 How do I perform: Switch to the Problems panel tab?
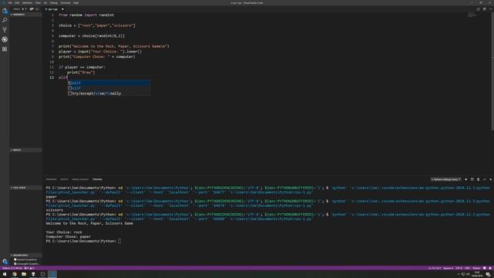51,179
